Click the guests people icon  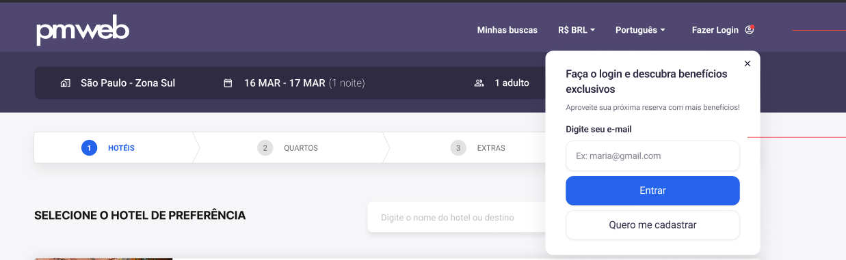pos(479,83)
